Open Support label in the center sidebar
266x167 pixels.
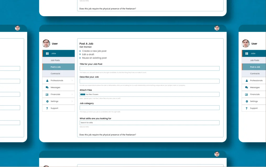[54, 108]
